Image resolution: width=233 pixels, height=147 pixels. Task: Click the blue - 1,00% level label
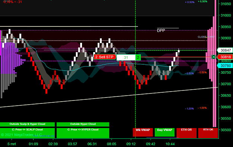pos(189,109)
